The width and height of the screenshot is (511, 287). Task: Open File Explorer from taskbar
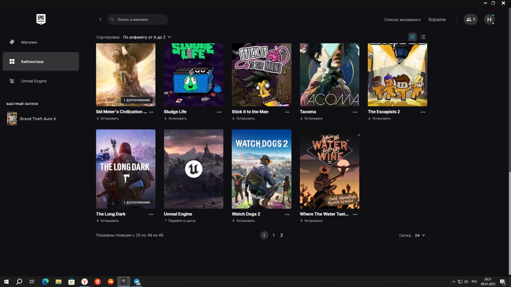pos(58,282)
